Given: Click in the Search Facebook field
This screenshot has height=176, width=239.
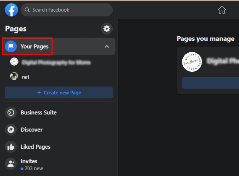Looking at the screenshot, I should 67,10.
